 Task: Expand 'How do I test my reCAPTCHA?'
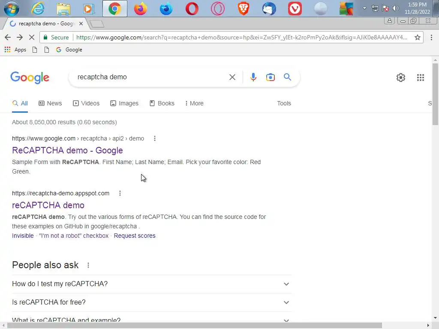click(152, 284)
